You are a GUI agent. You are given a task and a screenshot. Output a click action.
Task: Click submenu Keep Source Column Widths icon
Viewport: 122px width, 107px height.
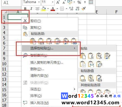[91, 64]
